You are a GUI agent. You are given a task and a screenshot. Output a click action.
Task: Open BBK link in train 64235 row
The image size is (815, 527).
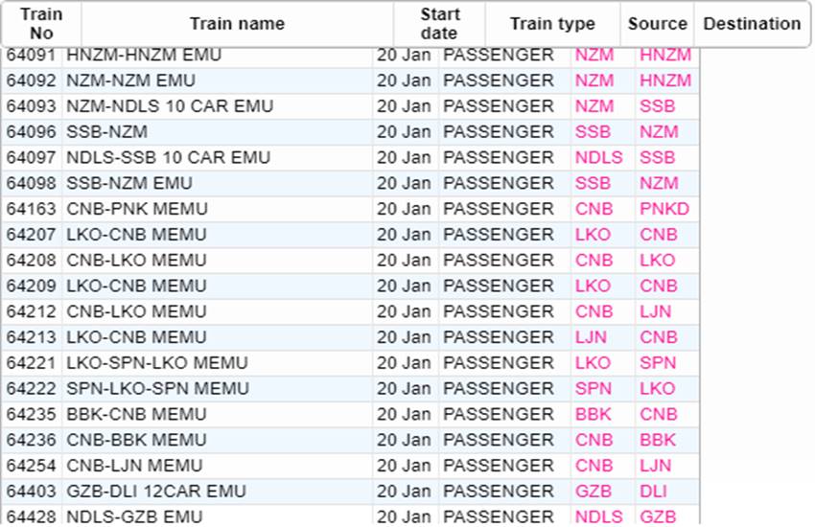593,415
